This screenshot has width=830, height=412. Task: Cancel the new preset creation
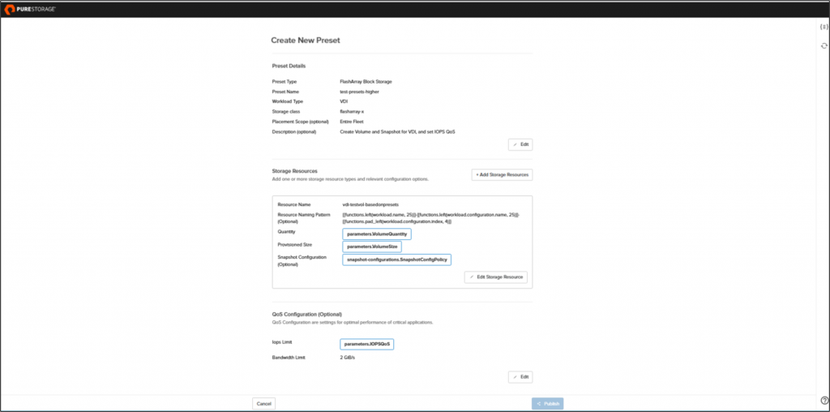(x=263, y=404)
